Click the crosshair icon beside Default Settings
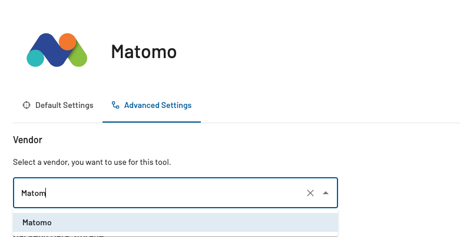This screenshot has width=460, height=237. 27,106
